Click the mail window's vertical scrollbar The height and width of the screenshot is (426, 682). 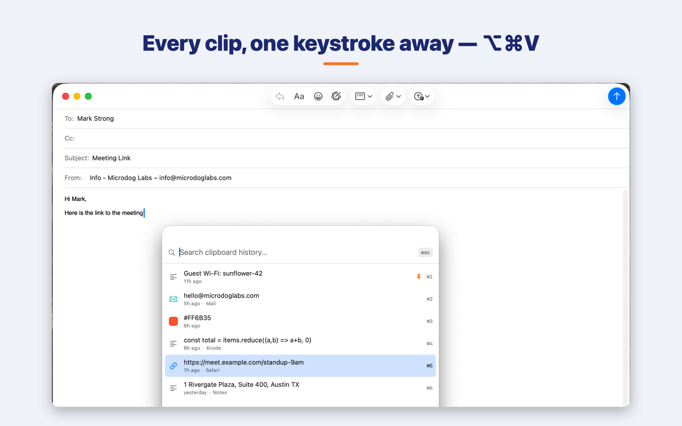coord(626,297)
